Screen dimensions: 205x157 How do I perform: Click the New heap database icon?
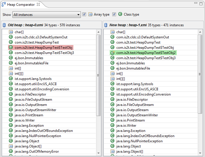coord(106,25)
